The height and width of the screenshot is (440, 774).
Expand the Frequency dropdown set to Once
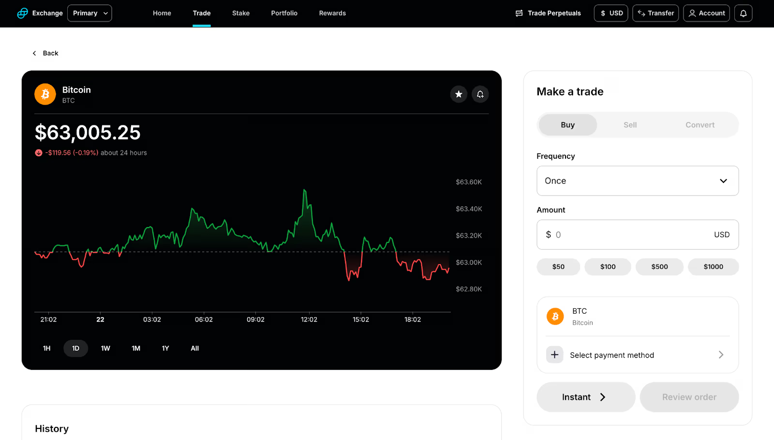tap(637, 181)
